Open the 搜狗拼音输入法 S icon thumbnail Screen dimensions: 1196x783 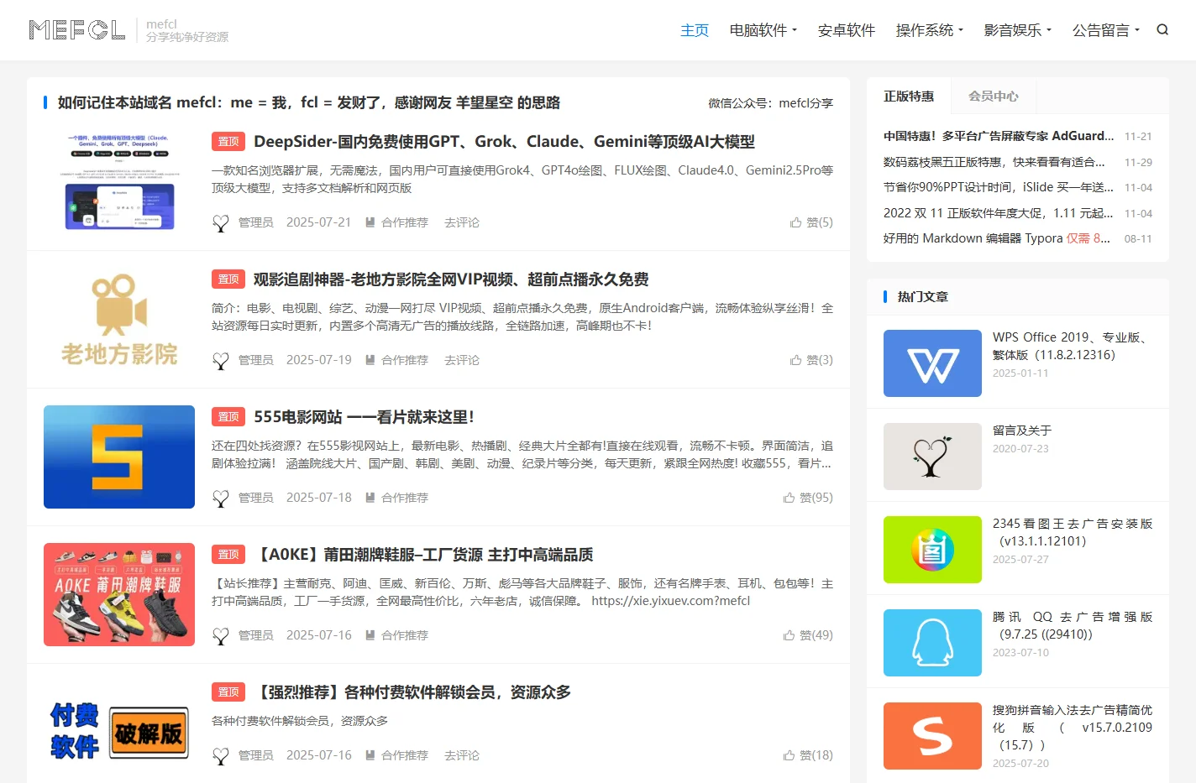pyautogui.click(x=932, y=736)
